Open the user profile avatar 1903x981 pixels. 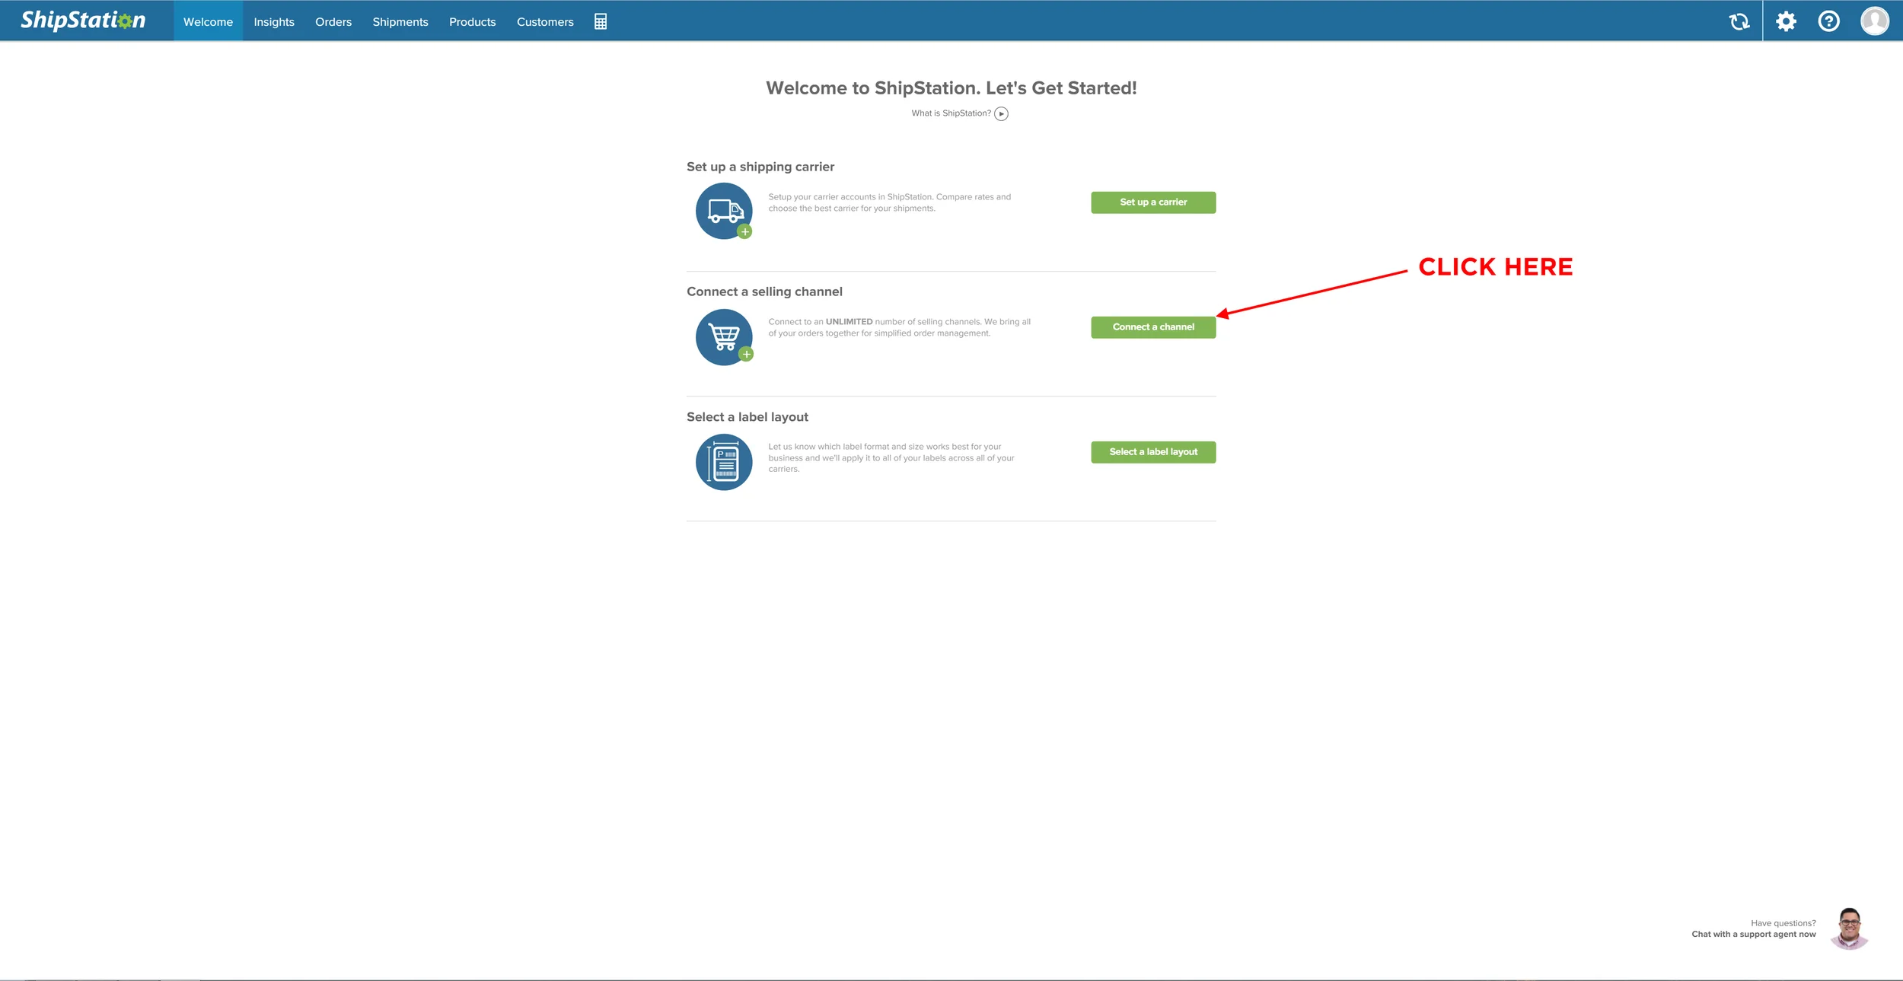click(x=1874, y=21)
